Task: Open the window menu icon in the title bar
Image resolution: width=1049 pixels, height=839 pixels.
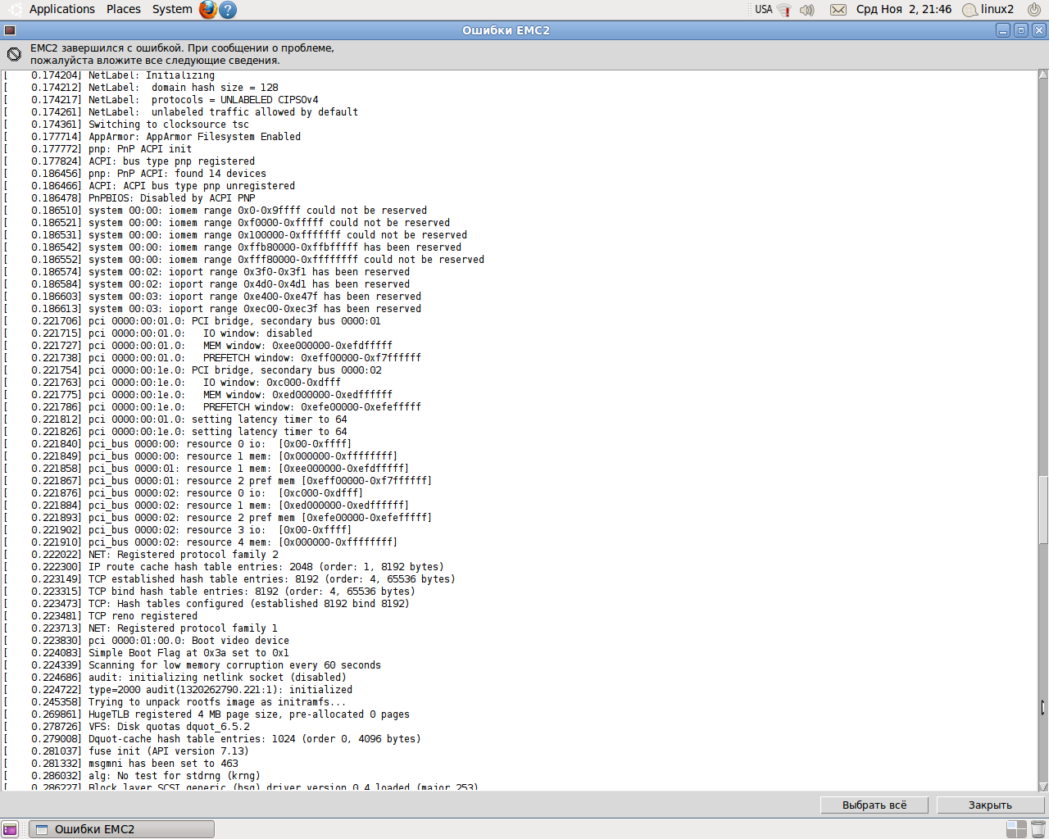Action: pyautogui.click(x=10, y=30)
